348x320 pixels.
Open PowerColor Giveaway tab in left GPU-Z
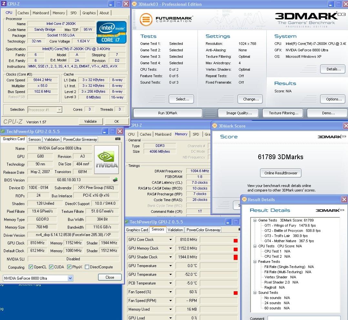click(80, 139)
